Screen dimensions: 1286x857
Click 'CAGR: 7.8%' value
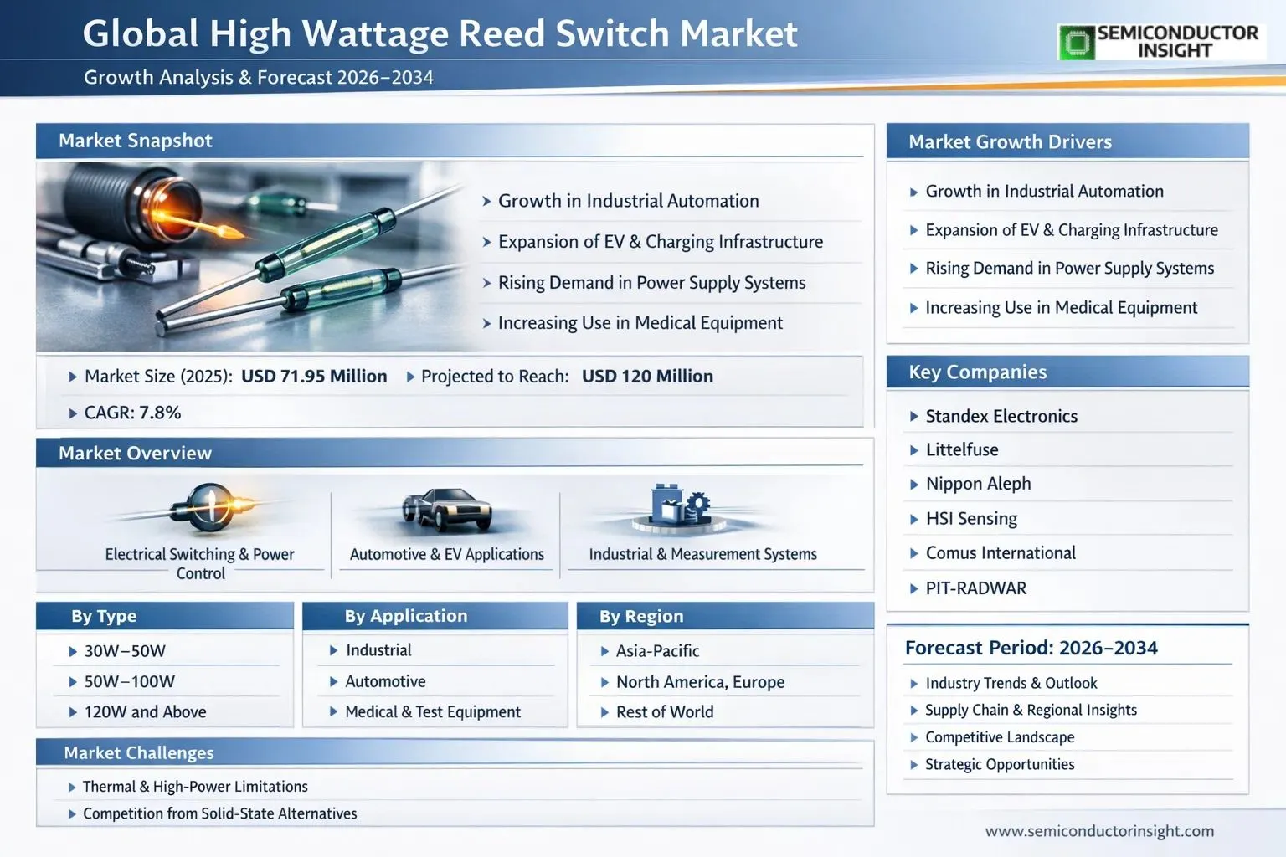132,412
